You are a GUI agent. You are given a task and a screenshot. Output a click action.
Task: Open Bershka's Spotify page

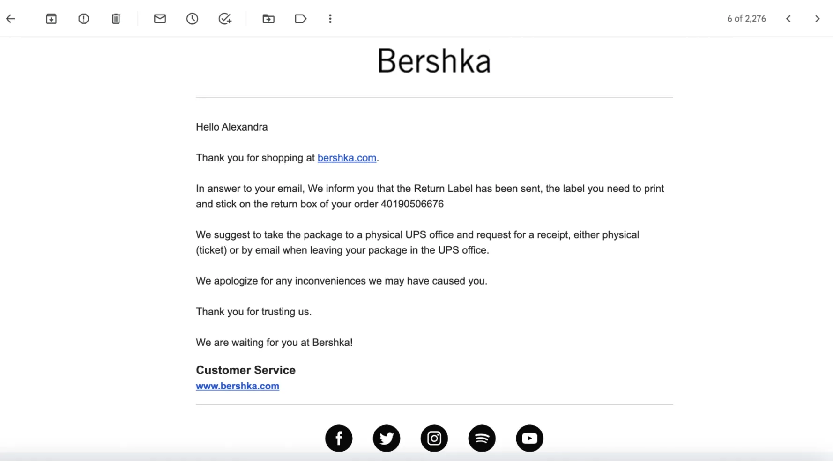(482, 439)
